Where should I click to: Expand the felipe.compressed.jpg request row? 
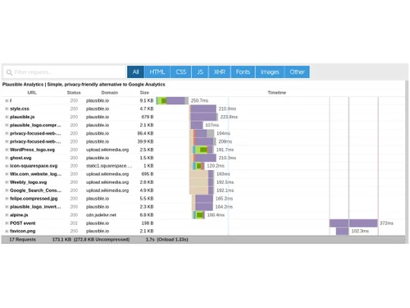(7, 199)
